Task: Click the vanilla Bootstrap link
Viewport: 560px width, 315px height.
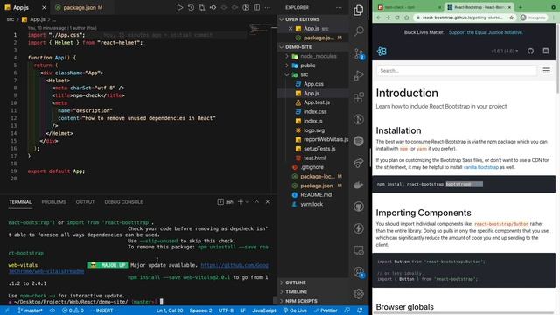Action: pos(480,167)
